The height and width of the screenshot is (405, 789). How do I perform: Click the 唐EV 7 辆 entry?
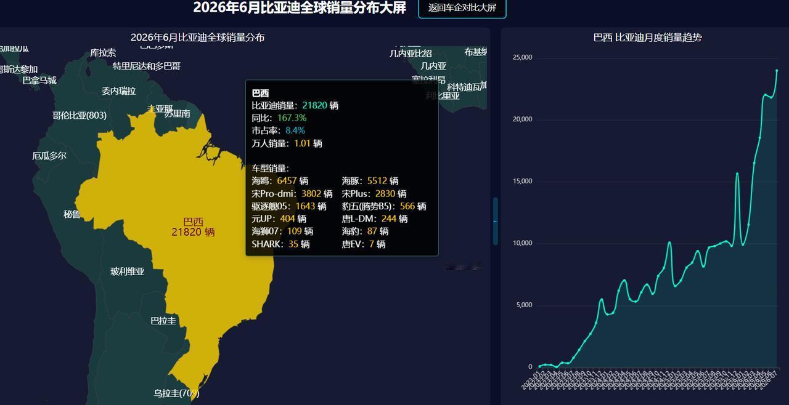pos(364,244)
